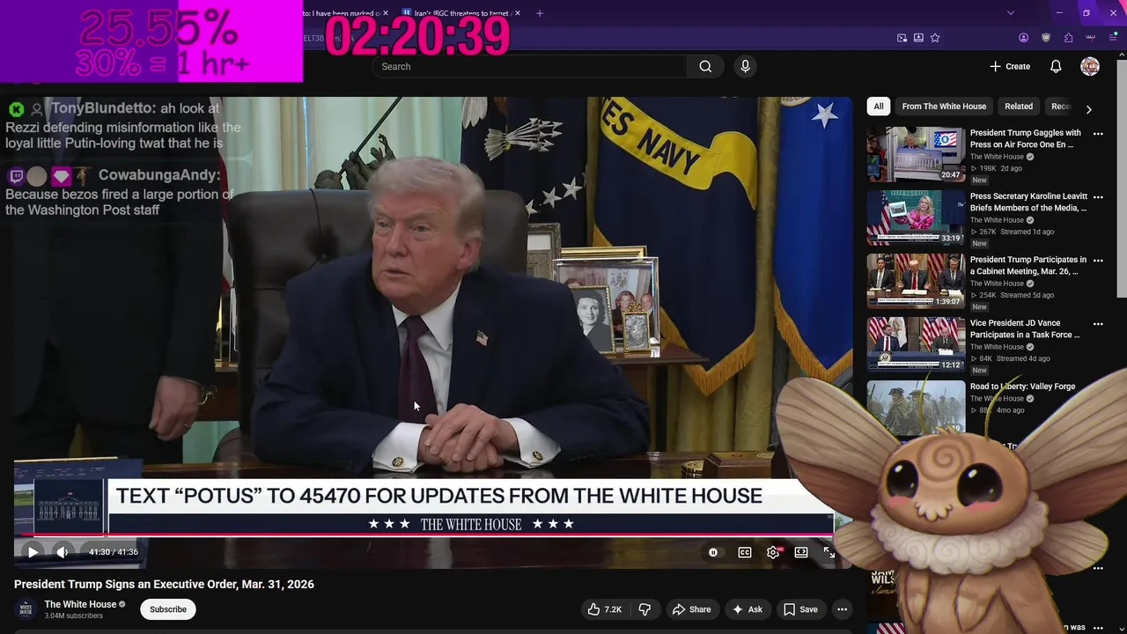Save the video to a playlist
This screenshot has width=1127, height=634.
[800, 609]
